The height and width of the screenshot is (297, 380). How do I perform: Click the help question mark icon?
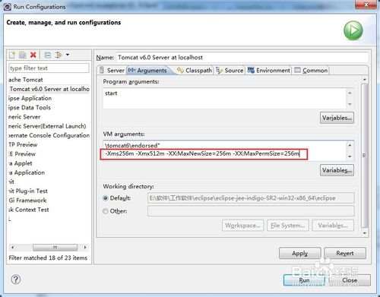tap(16, 280)
